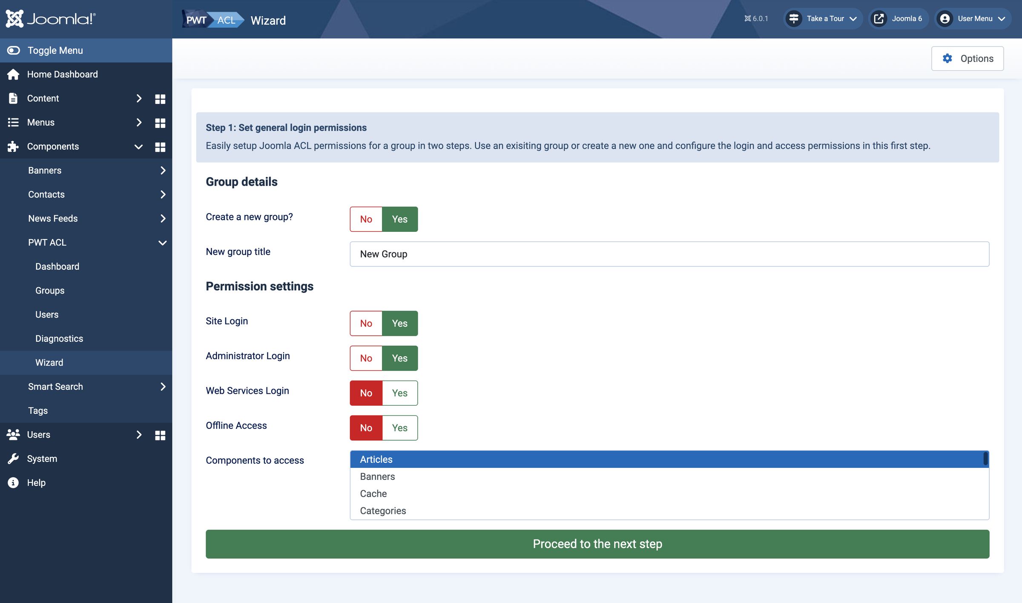Open the Menus dashboard grid icon

point(160,123)
